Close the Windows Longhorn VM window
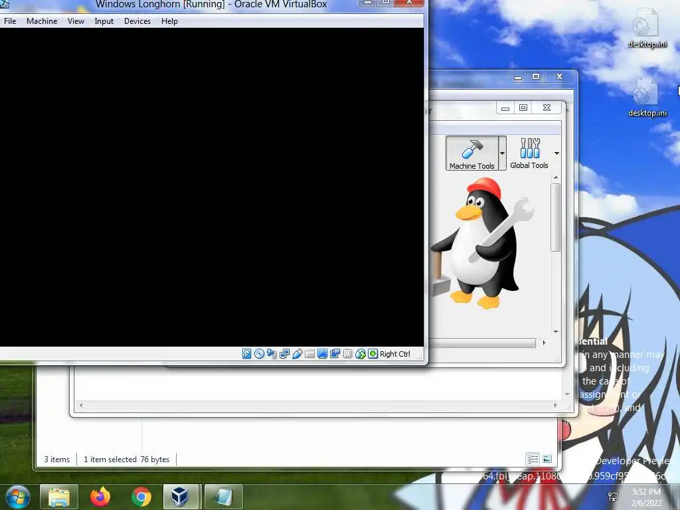This screenshot has width=680, height=510. (409, 2)
